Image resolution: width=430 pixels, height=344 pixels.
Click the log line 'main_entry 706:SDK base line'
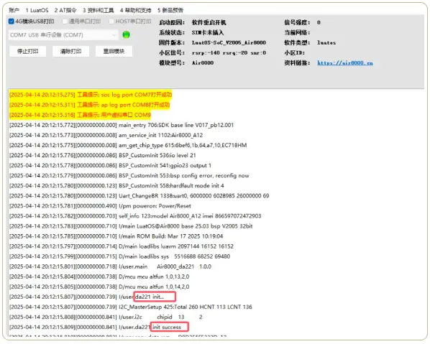[122, 125]
